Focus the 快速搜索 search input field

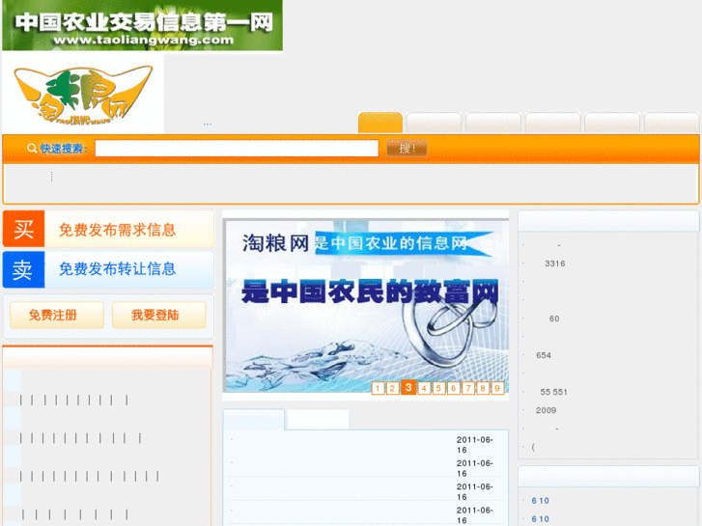237,149
